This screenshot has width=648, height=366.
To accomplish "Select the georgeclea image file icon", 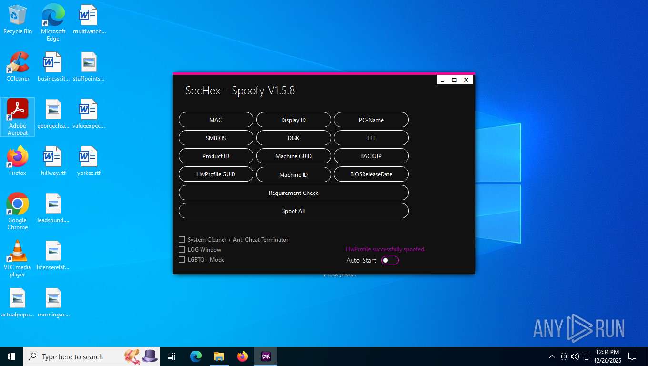I will [53, 114].
